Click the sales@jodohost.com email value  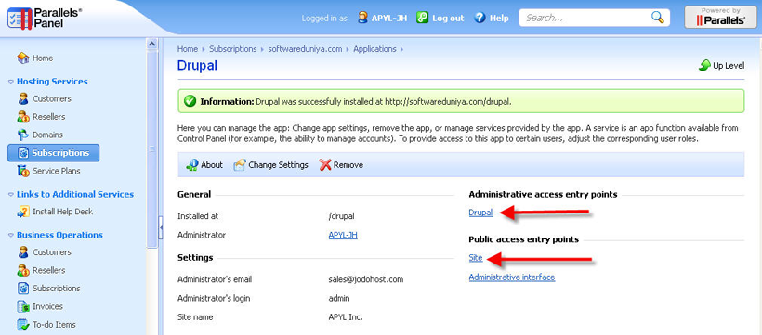click(x=366, y=279)
